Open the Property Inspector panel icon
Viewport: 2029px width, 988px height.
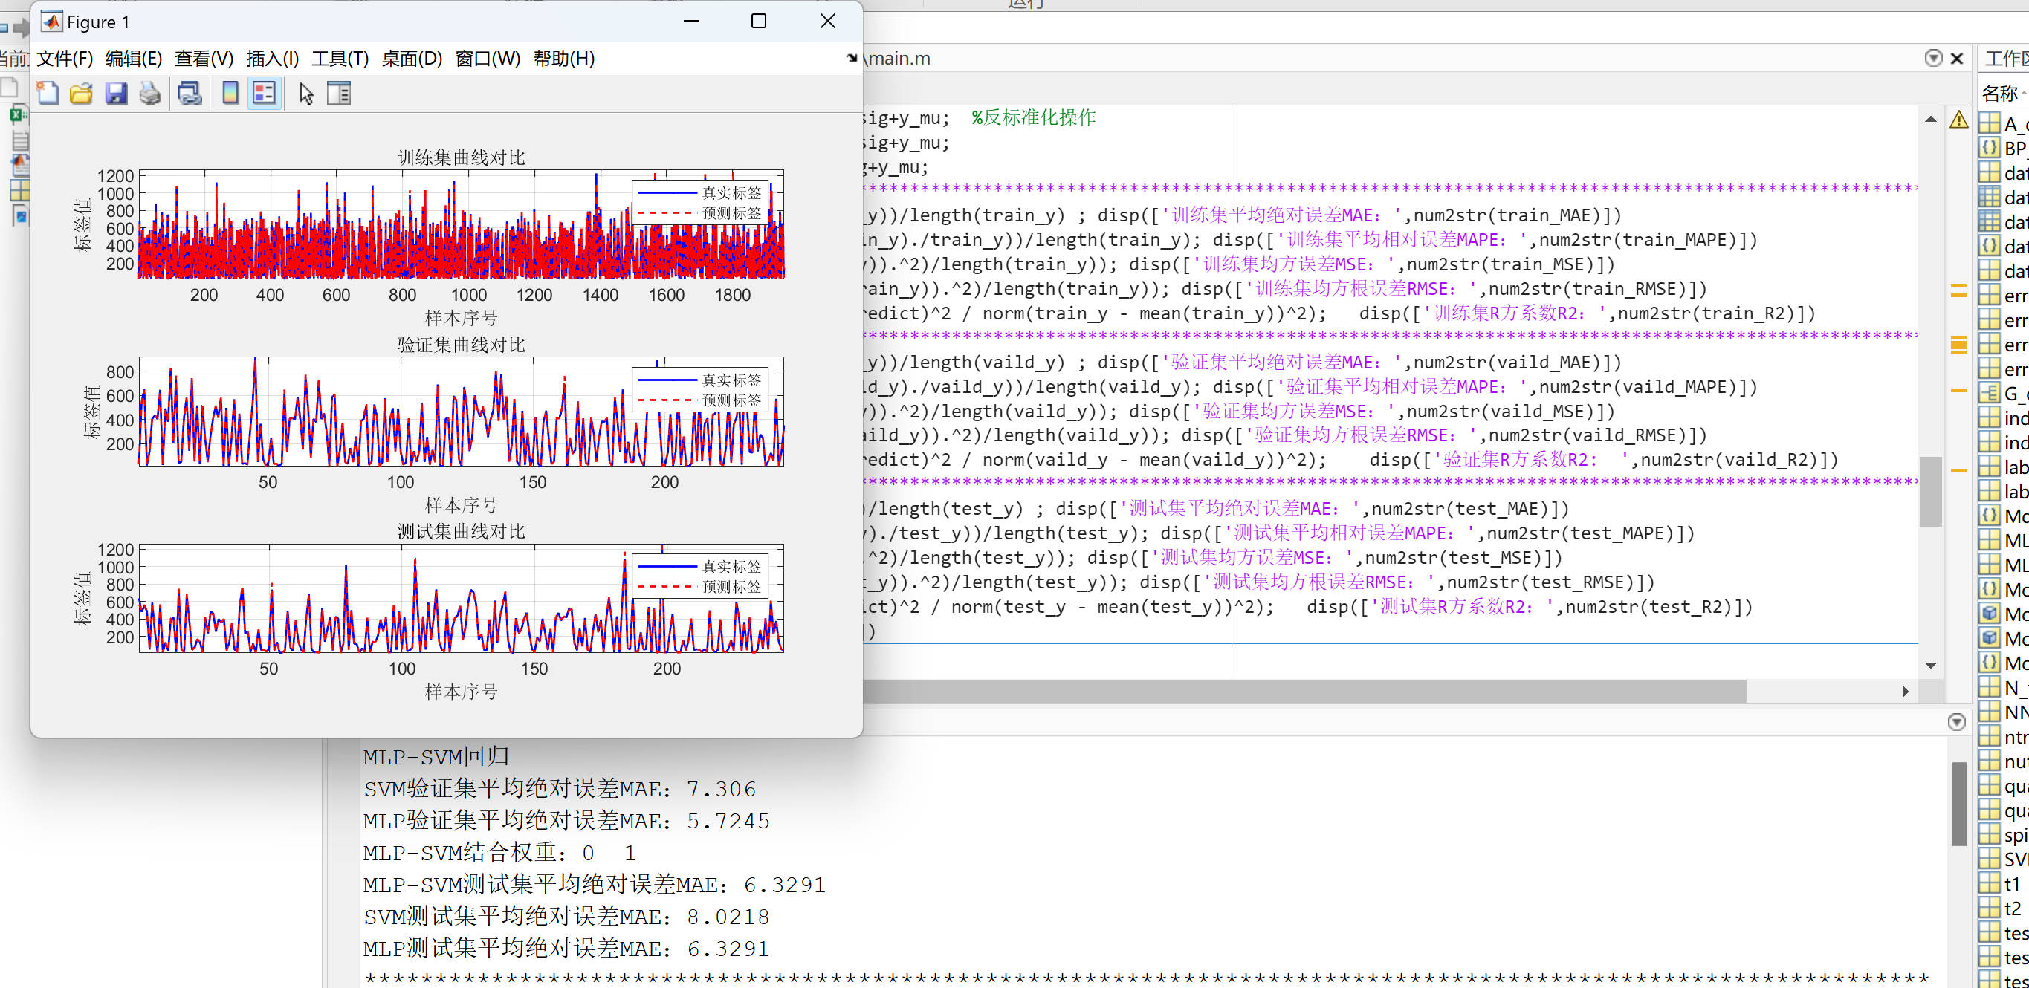click(x=339, y=93)
